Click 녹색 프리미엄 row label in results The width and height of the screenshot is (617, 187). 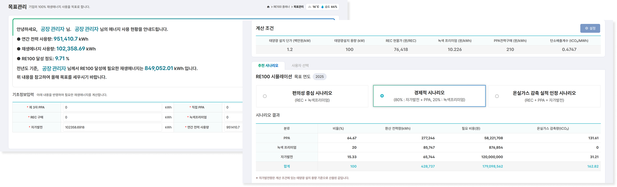[x=287, y=147]
